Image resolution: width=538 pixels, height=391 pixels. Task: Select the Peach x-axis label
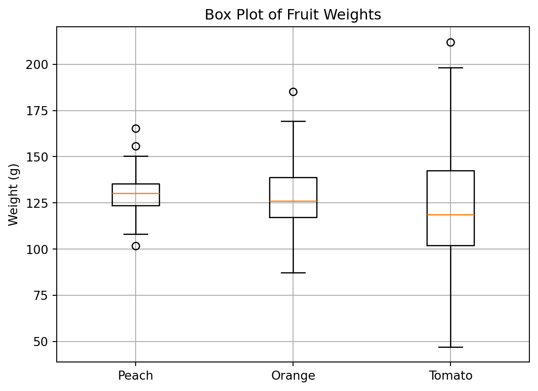click(x=135, y=376)
